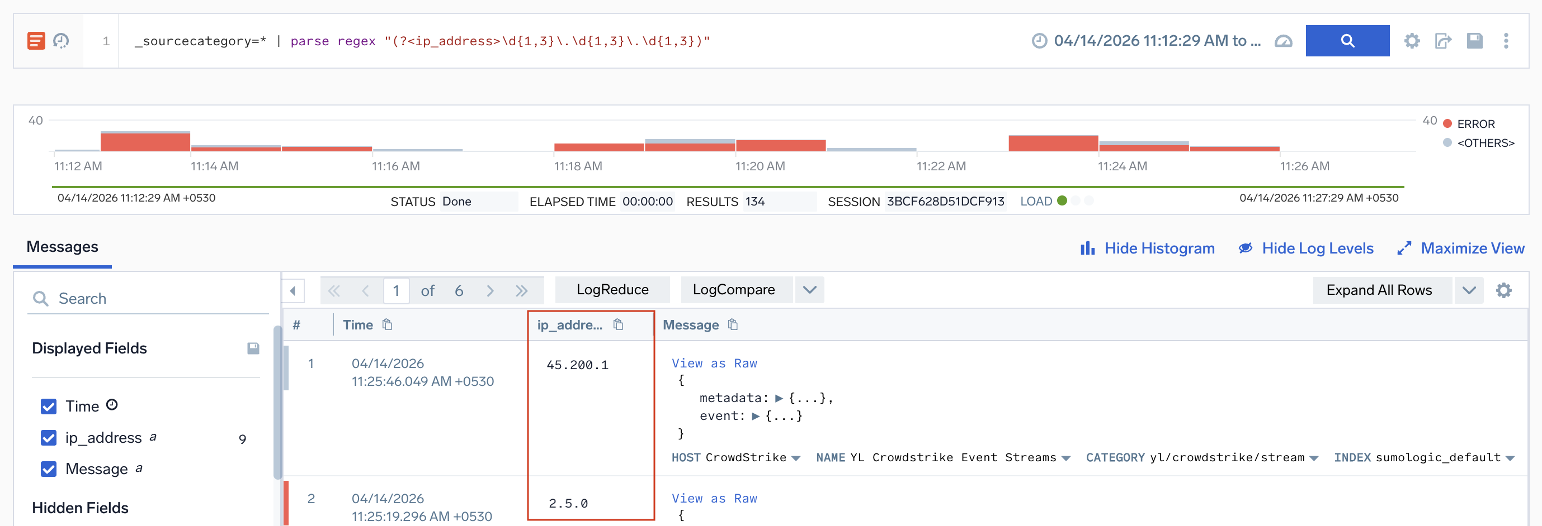The width and height of the screenshot is (1542, 526).
Task: Go to next results page
Action: (489, 290)
